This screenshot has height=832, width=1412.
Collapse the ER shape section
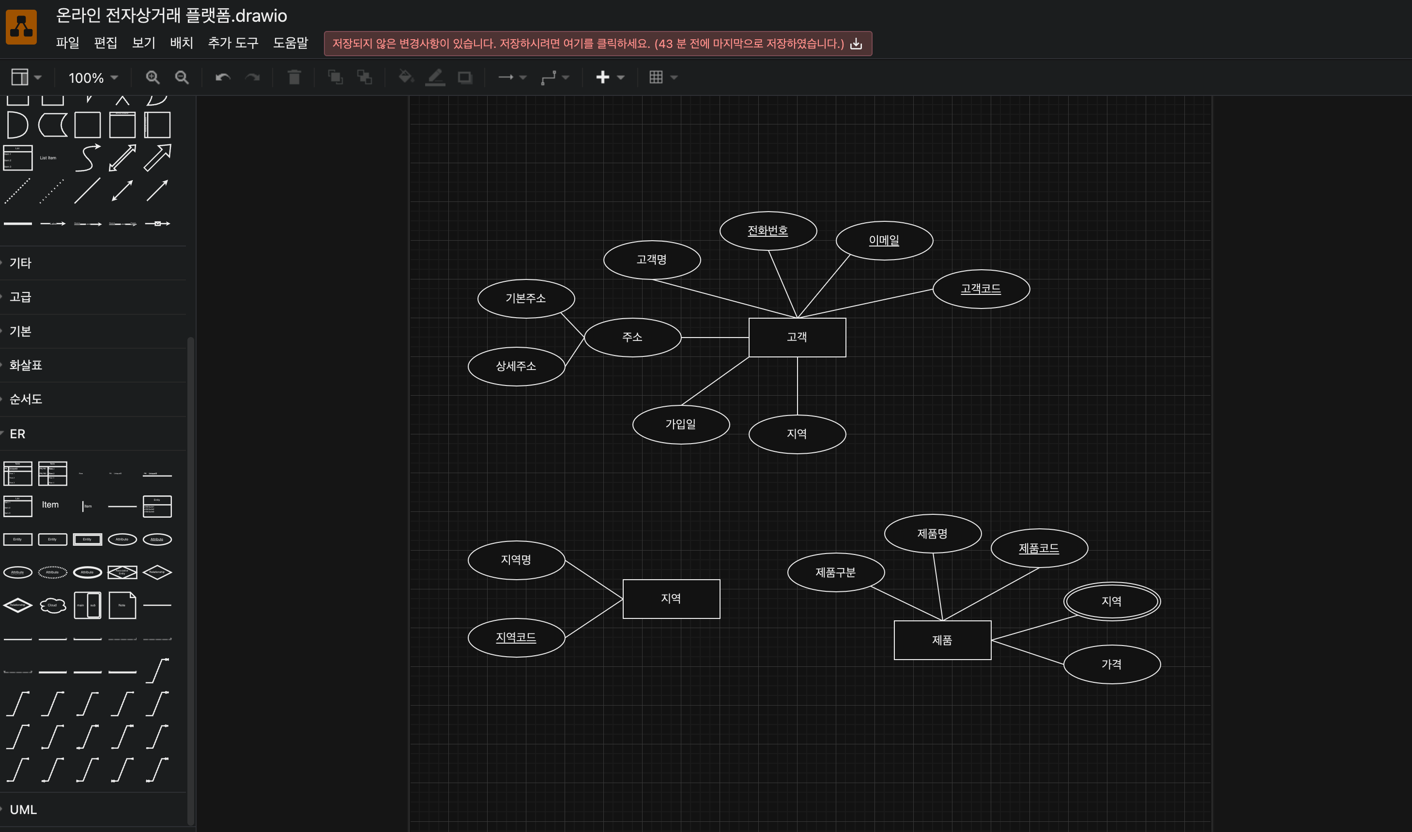pos(93,434)
